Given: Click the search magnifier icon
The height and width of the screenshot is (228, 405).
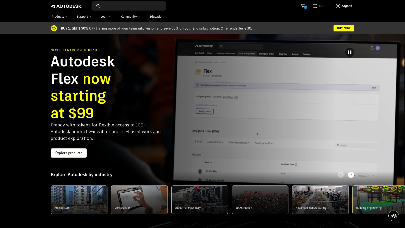Looking at the screenshot, I should [x=98, y=6].
